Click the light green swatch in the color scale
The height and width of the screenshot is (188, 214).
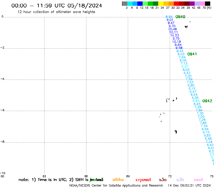(x=145, y=3)
